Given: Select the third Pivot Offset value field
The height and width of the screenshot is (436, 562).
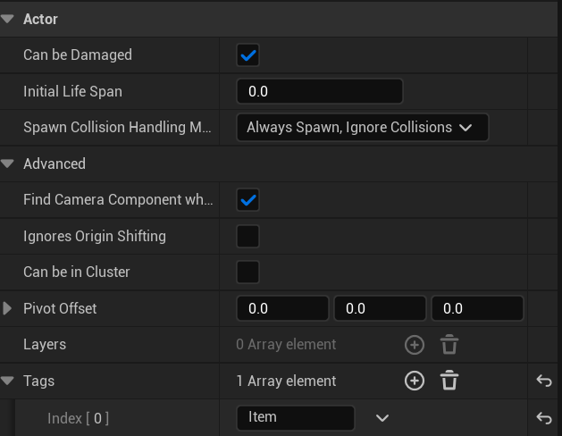Looking at the screenshot, I should point(477,308).
